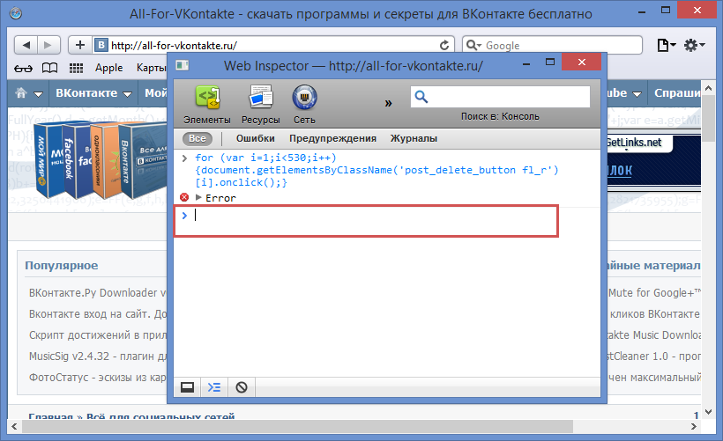Click the for-loop console command text

point(376,170)
